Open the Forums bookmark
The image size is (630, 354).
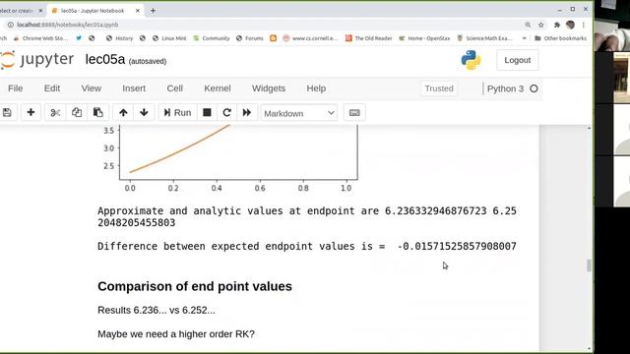[250, 38]
